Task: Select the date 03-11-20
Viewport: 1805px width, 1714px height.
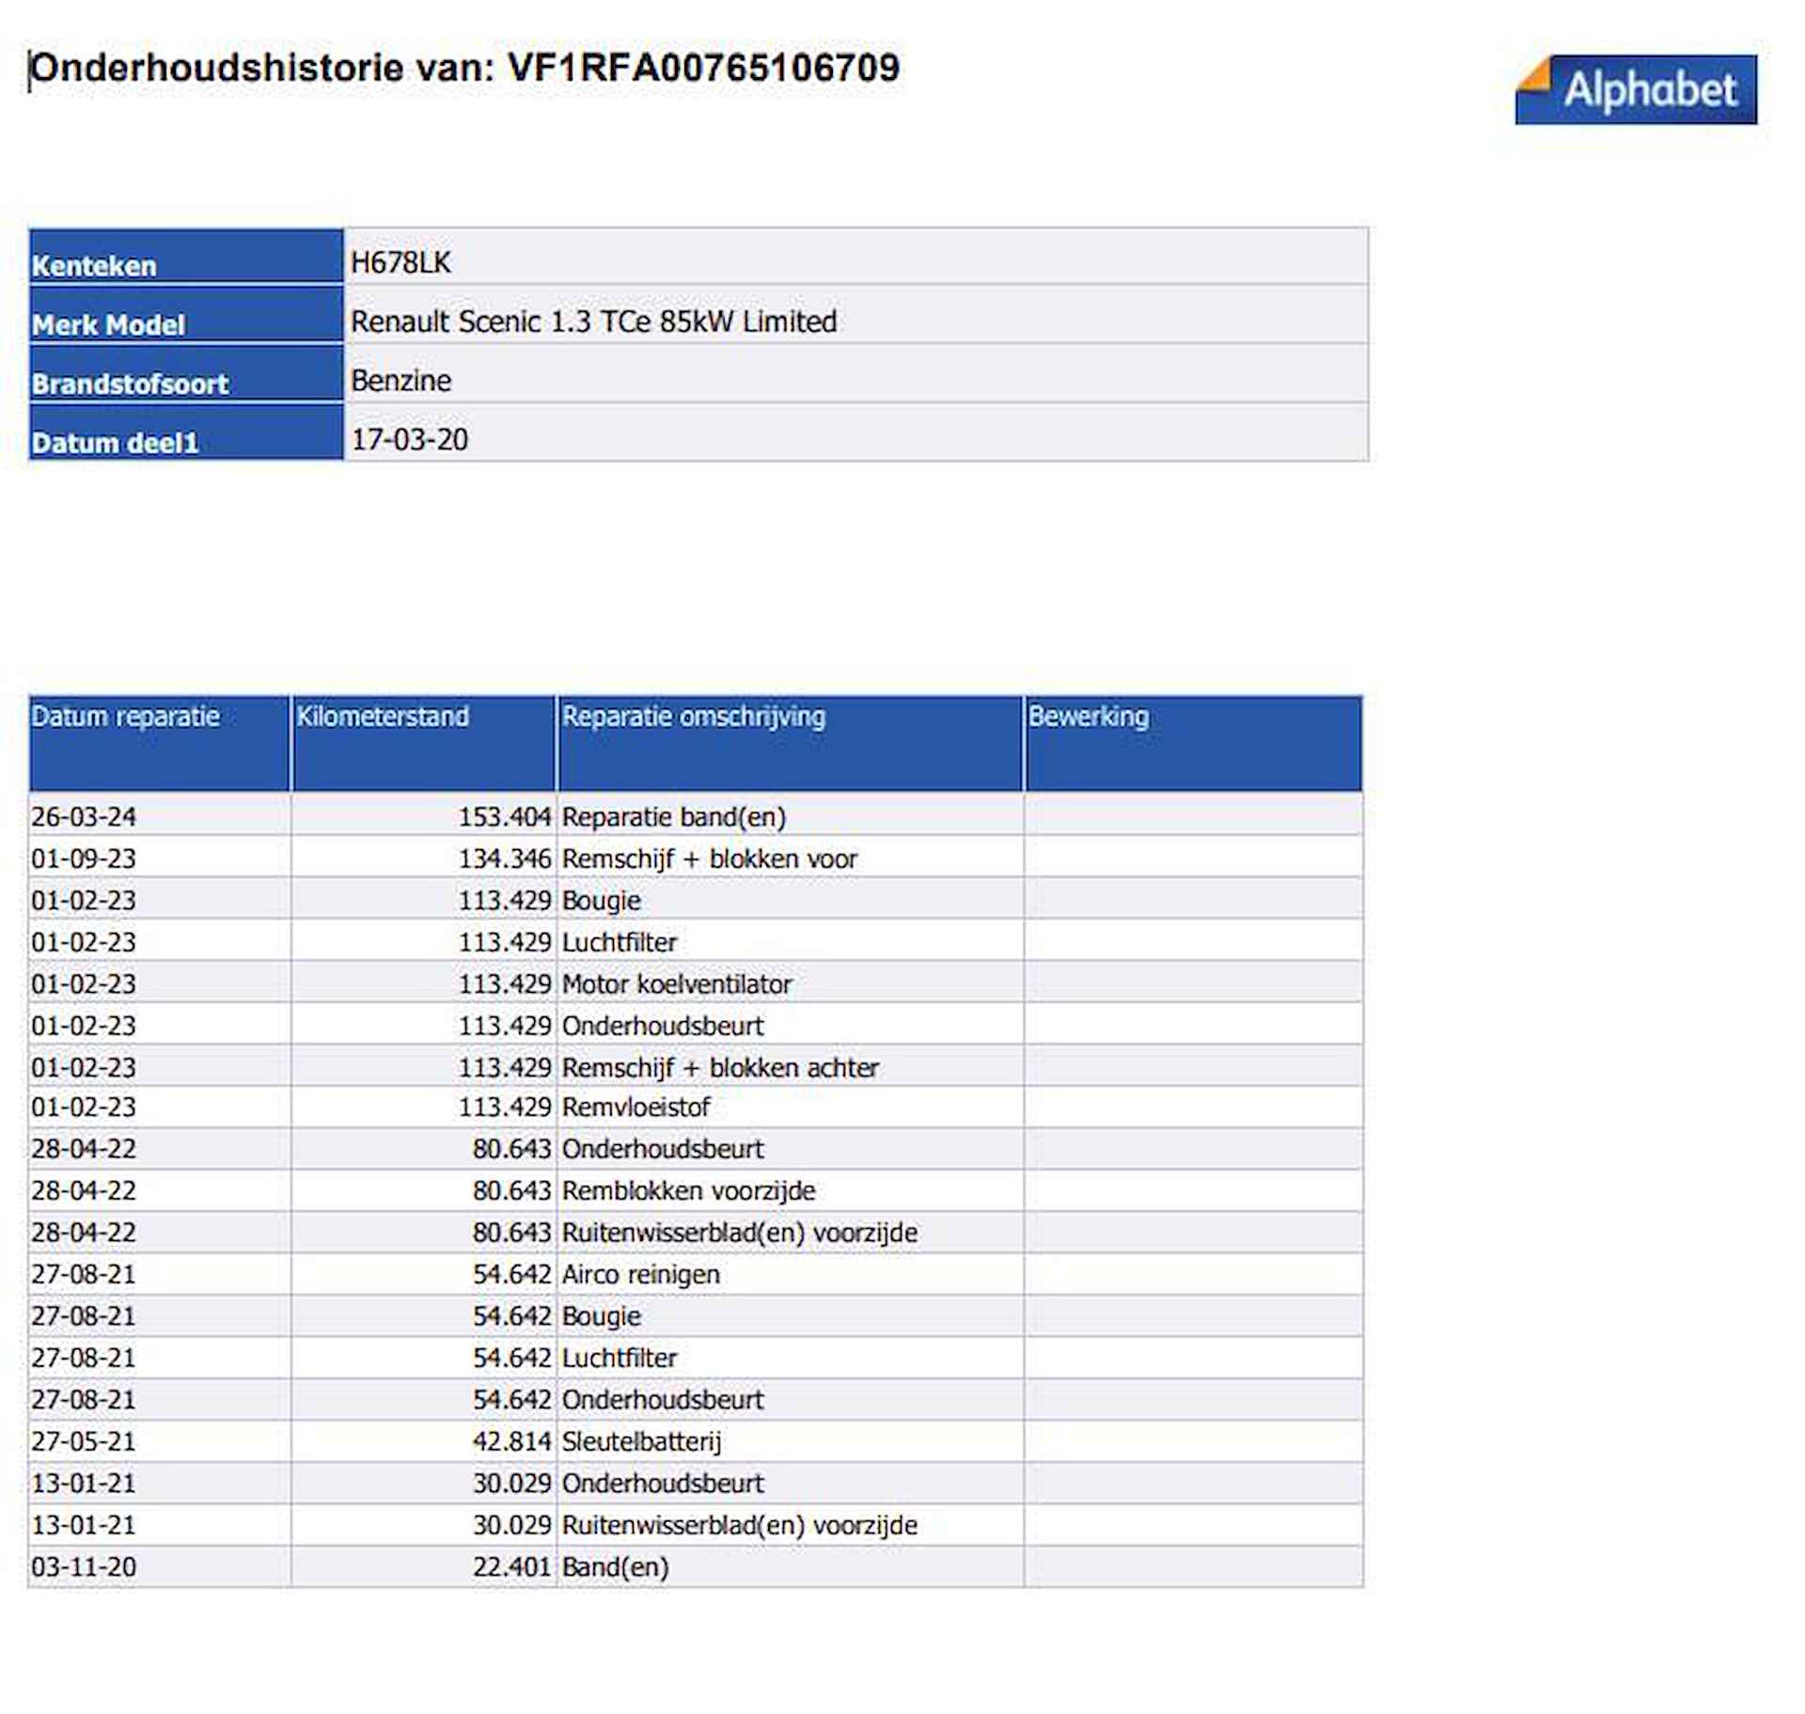Action: point(84,1567)
